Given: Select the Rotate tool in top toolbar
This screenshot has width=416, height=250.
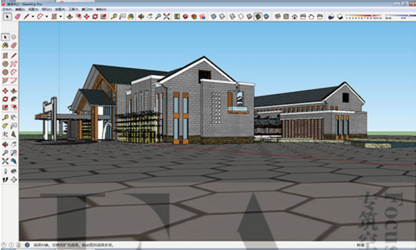Looking at the screenshot, I should click(95, 17).
